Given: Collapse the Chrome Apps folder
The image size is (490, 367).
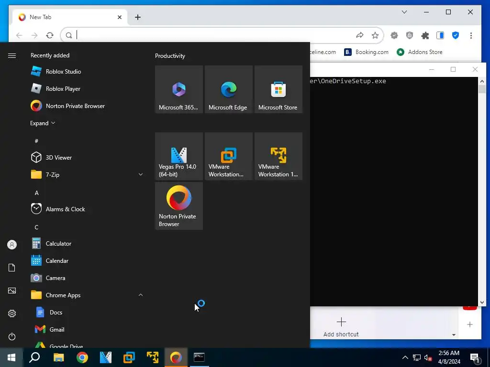Looking at the screenshot, I should coord(141,295).
